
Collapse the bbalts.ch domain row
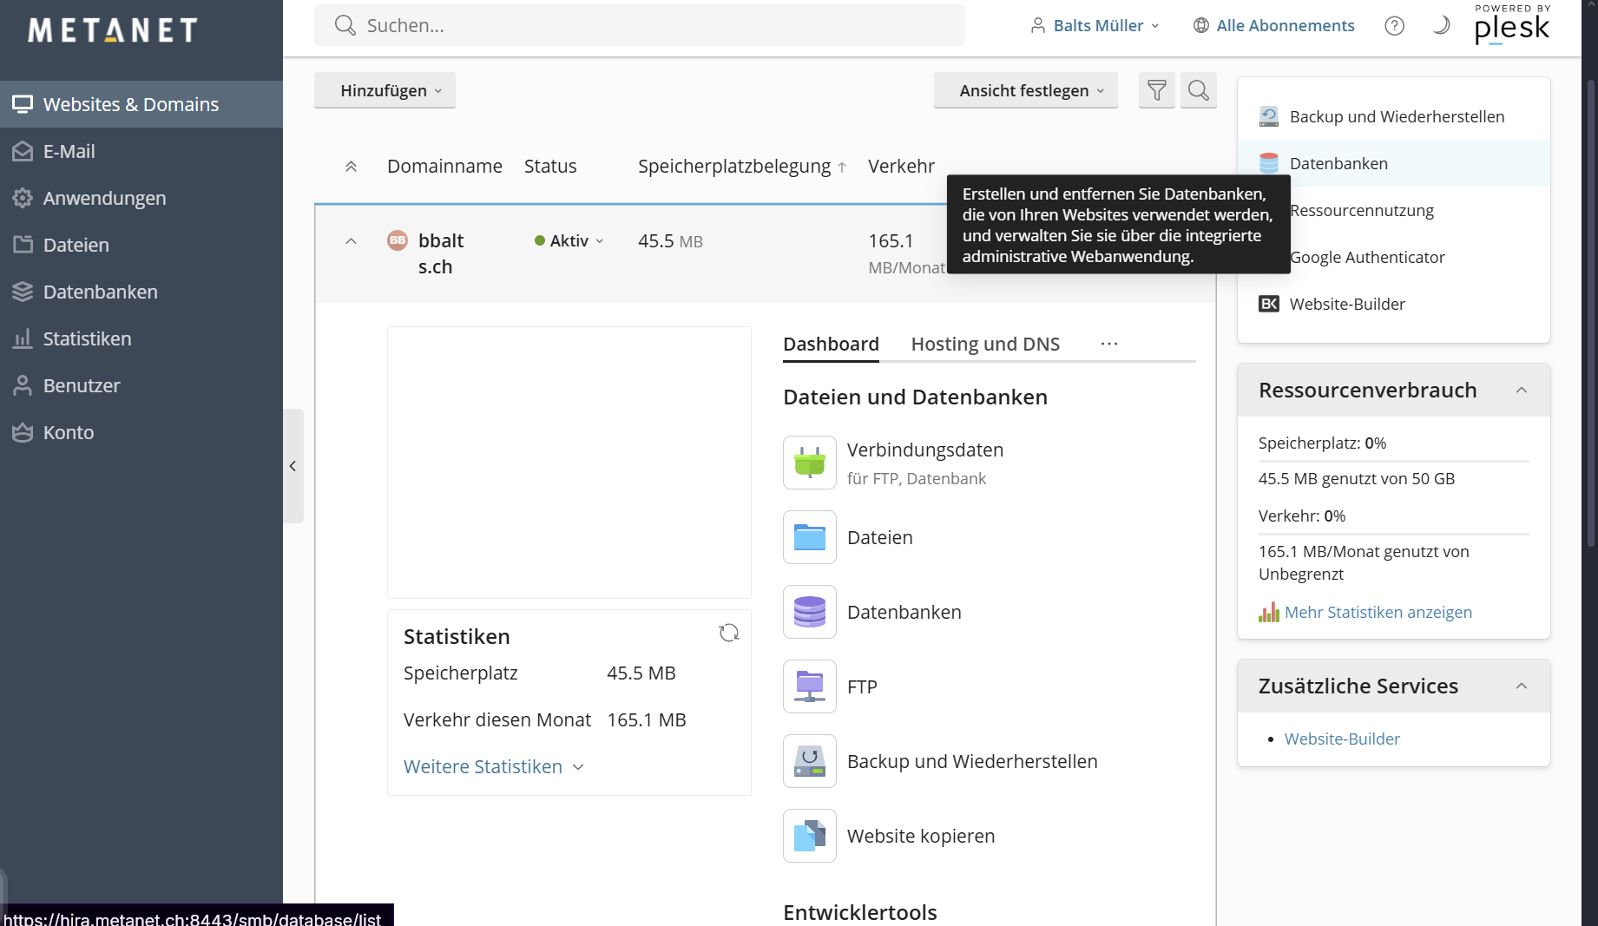(351, 241)
